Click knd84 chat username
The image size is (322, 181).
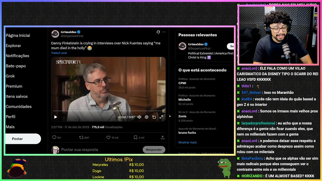(247, 99)
